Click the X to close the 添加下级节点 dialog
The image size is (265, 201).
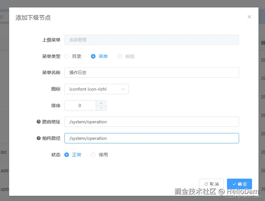pyautogui.click(x=249, y=17)
